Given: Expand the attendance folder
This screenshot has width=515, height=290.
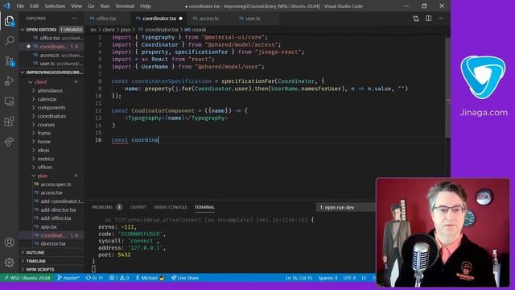Looking at the screenshot, I should [50, 90].
